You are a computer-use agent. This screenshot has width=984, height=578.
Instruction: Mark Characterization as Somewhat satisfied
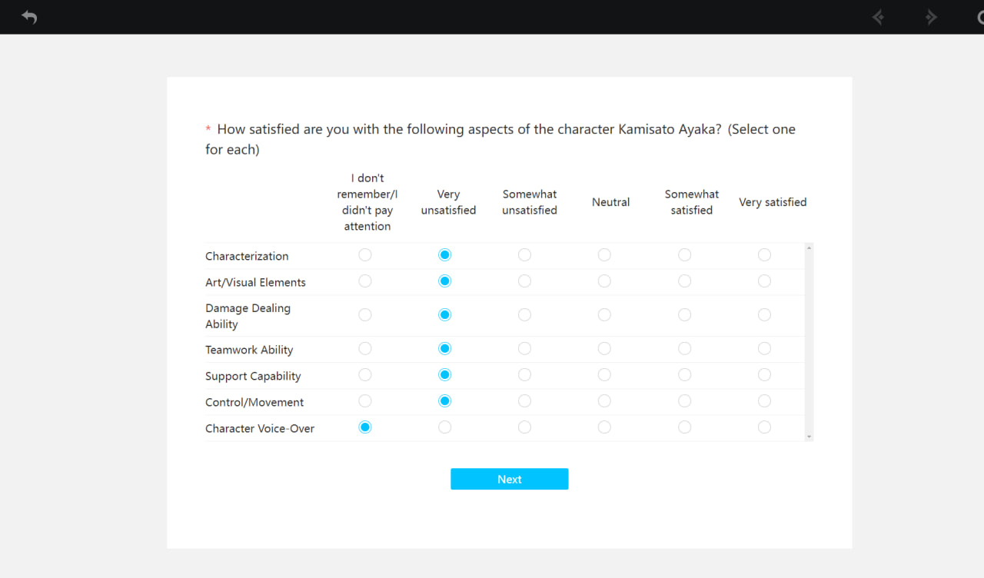pos(684,255)
